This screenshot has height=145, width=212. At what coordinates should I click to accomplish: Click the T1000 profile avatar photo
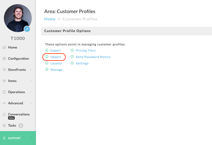(x=18, y=18)
